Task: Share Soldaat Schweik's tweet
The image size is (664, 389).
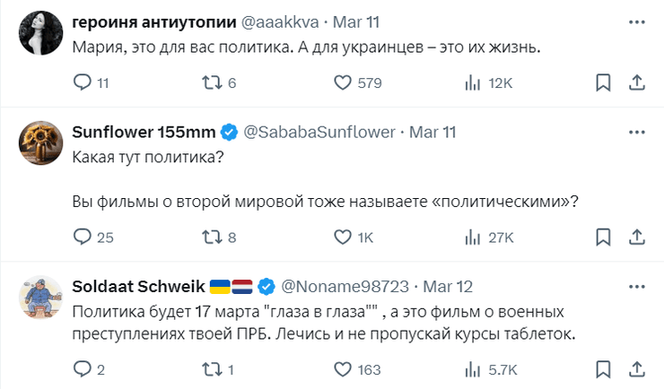Action: coord(635,368)
